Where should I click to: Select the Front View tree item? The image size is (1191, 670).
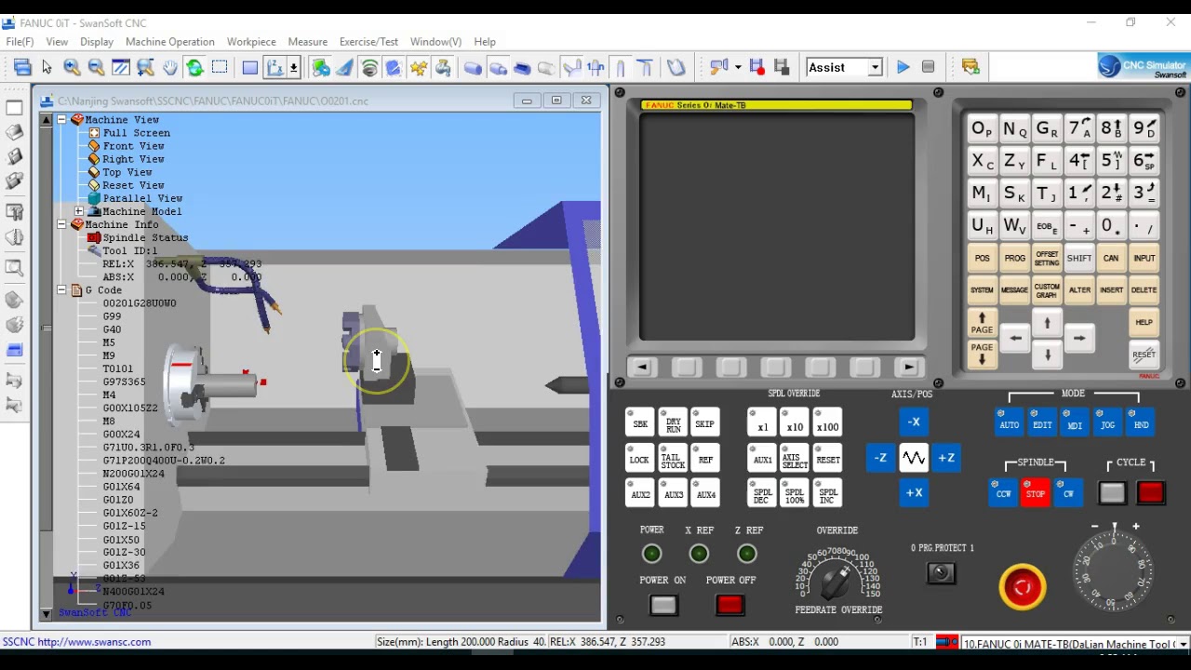(133, 146)
